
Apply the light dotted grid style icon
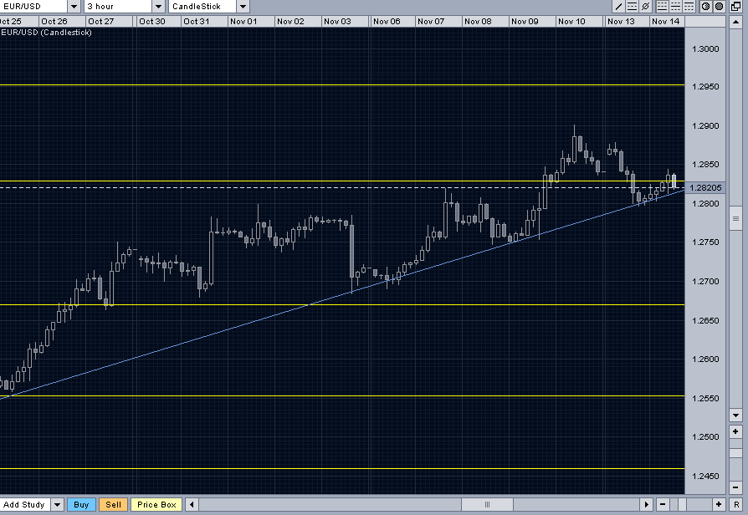tap(688, 6)
